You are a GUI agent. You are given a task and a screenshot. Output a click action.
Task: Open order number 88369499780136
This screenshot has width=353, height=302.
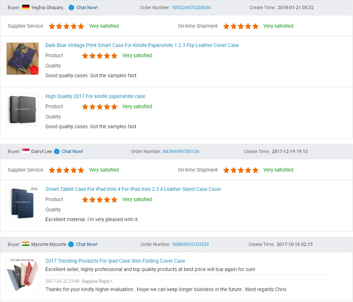(x=181, y=151)
